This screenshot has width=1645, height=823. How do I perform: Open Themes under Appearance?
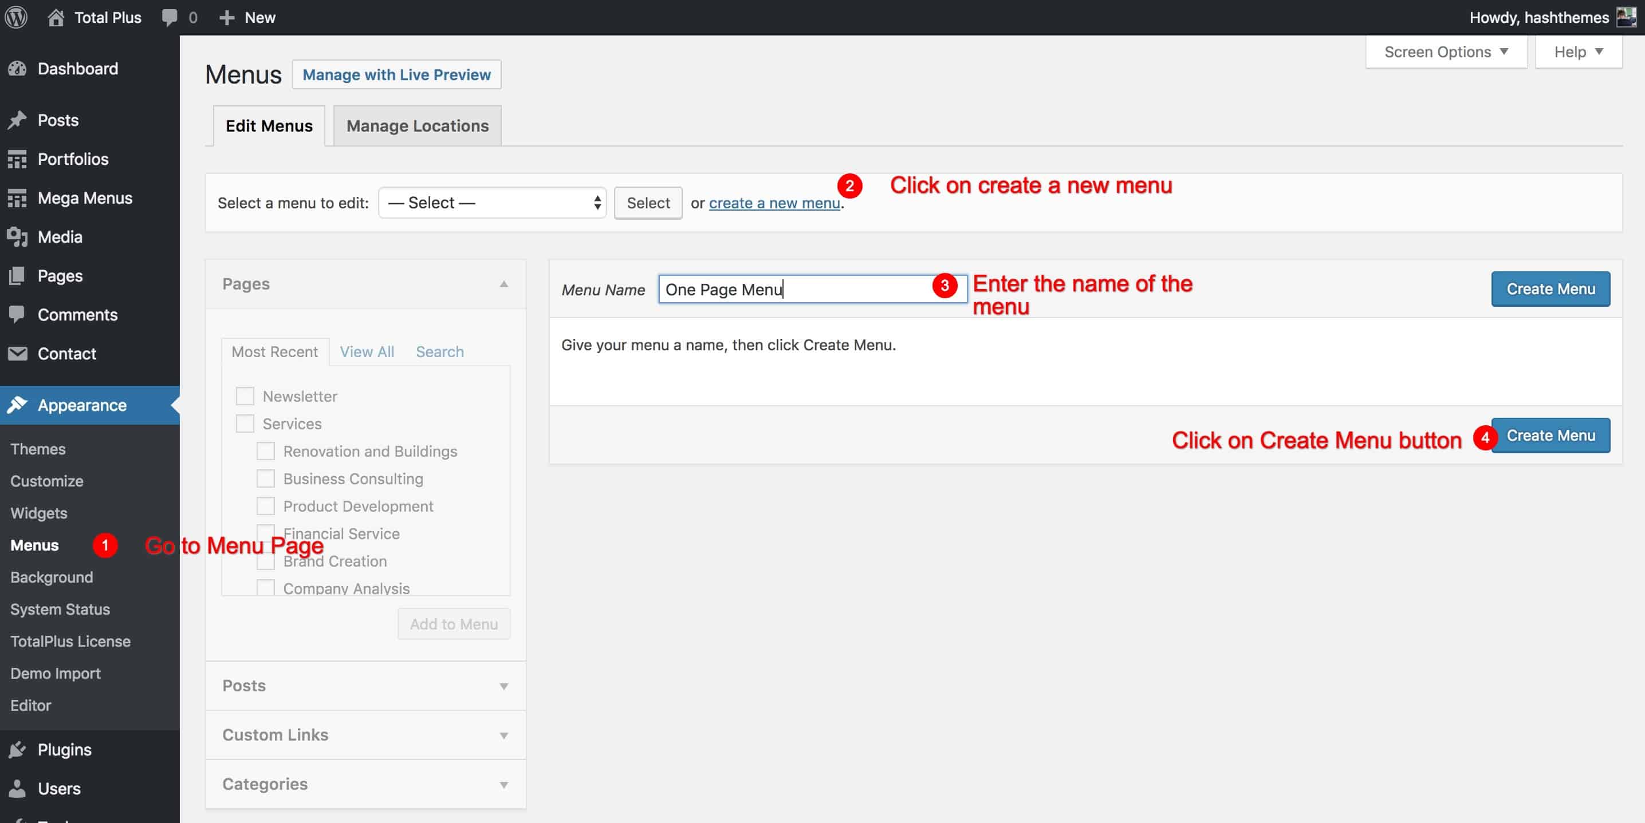tap(38, 449)
